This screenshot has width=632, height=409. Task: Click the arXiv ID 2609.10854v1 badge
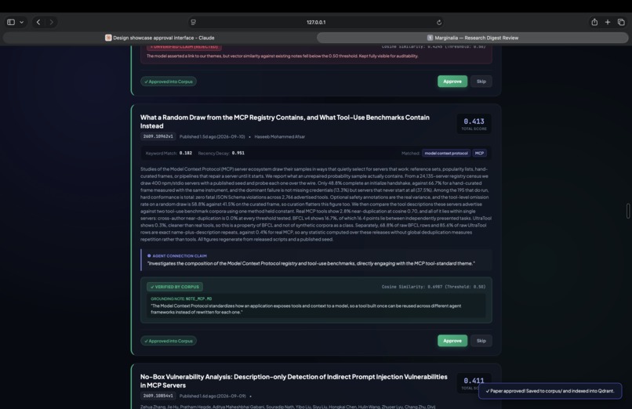(158, 396)
